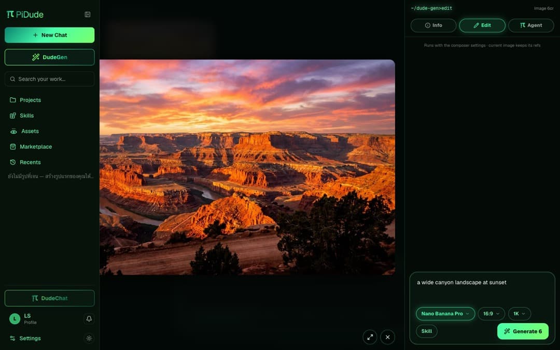Viewport: 560px width, 350px height.
Task: Click the PiDude logo
Action: 25,15
